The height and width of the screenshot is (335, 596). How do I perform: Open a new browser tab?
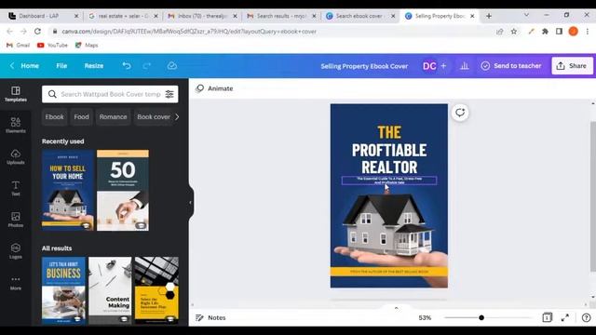[489, 16]
